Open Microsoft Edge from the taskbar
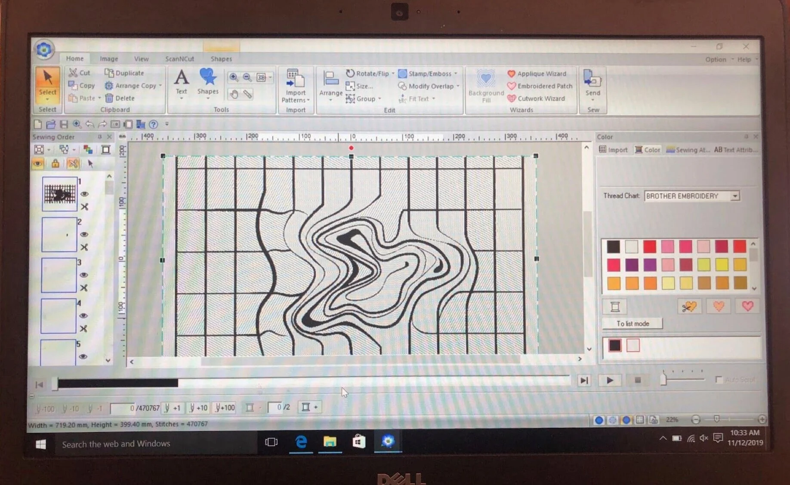The image size is (790, 485). (x=301, y=442)
